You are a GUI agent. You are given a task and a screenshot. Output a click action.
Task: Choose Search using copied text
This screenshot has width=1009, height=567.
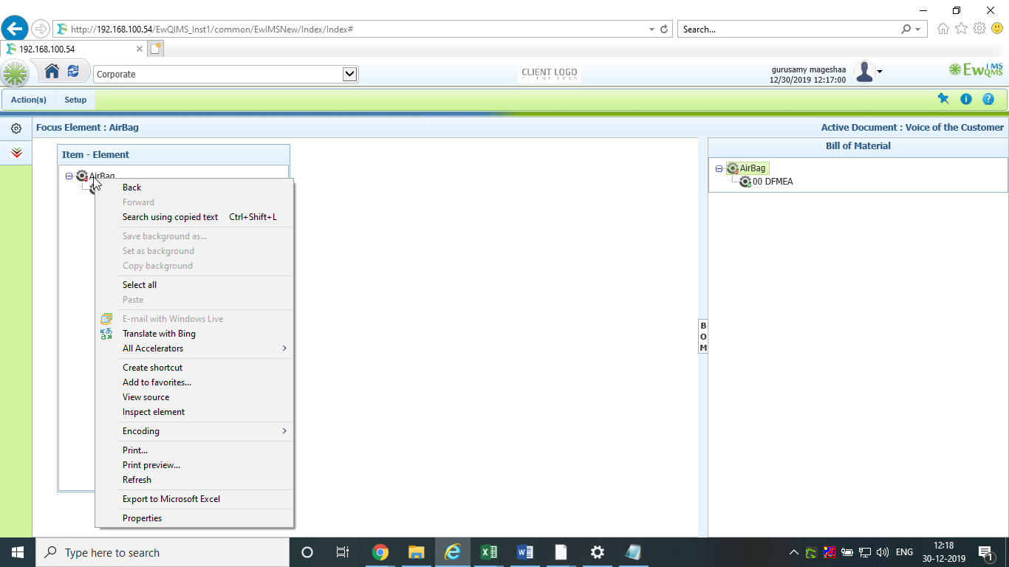point(194,217)
